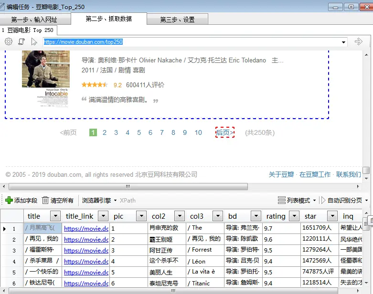The height and width of the screenshot is (294, 373).
Task: Switch to step one enter URL tab
Action: (x=35, y=19)
